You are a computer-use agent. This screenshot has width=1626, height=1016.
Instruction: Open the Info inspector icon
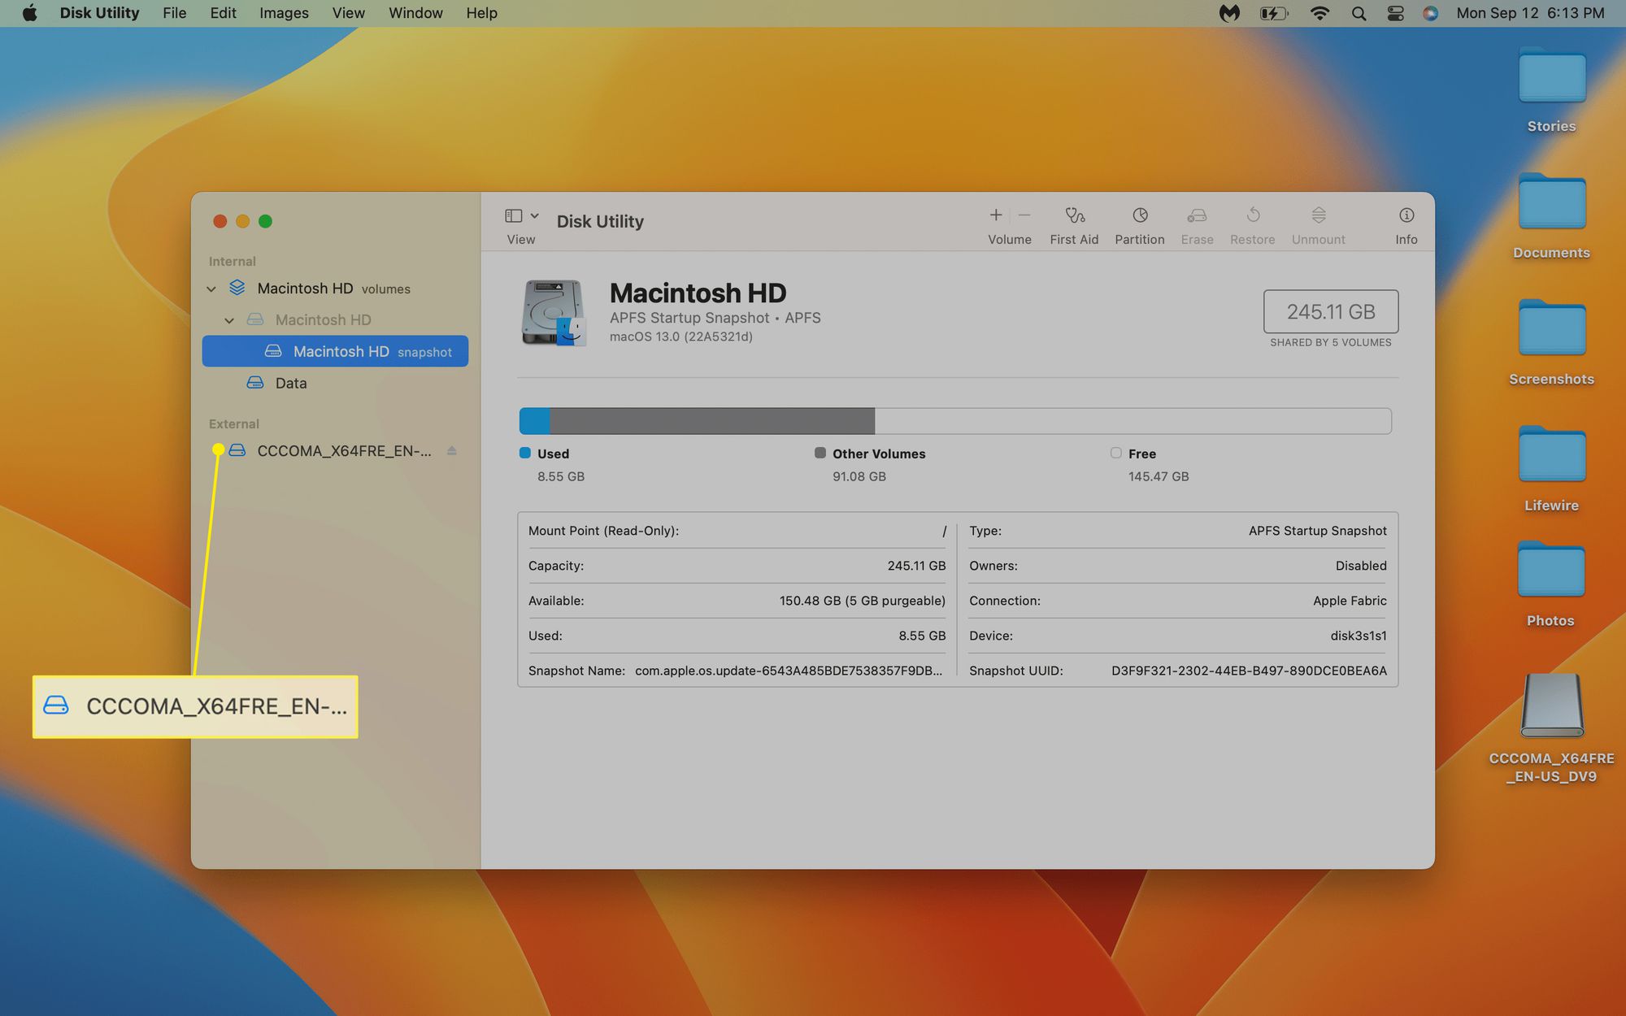pos(1406,215)
